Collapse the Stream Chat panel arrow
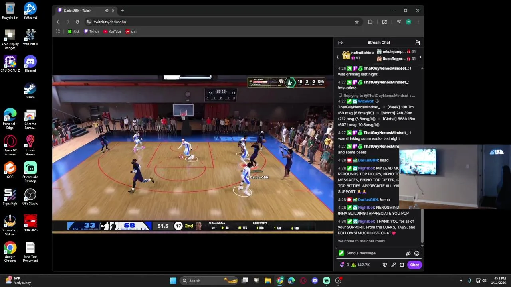Image resolution: width=511 pixels, height=287 pixels. tap(340, 43)
